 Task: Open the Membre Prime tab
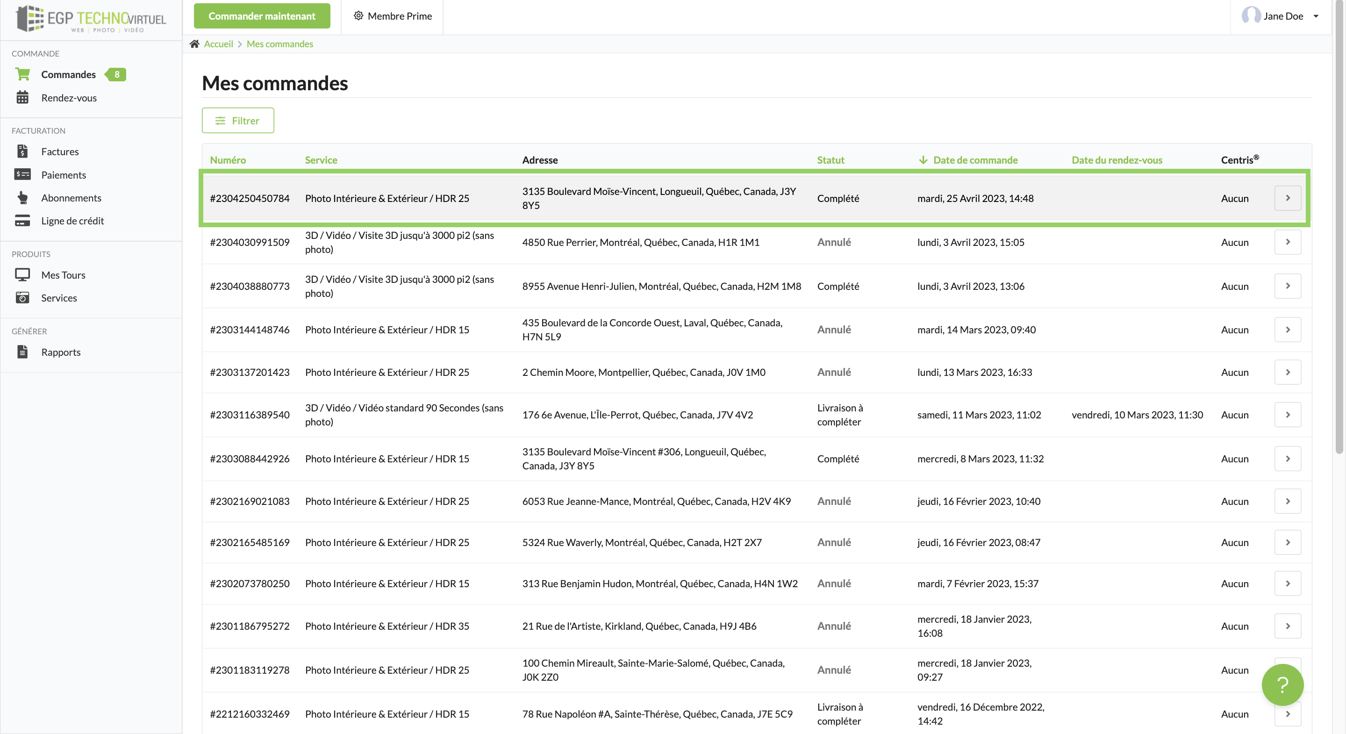point(393,16)
